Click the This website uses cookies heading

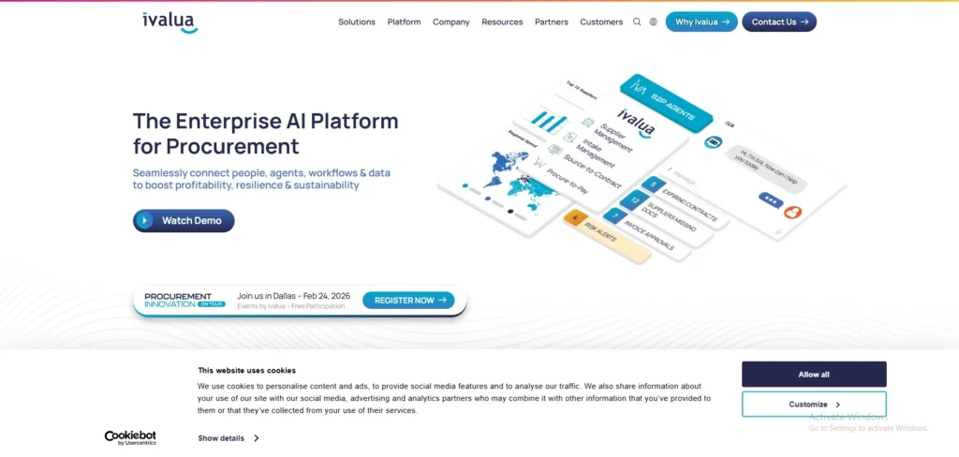click(x=246, y=370)
